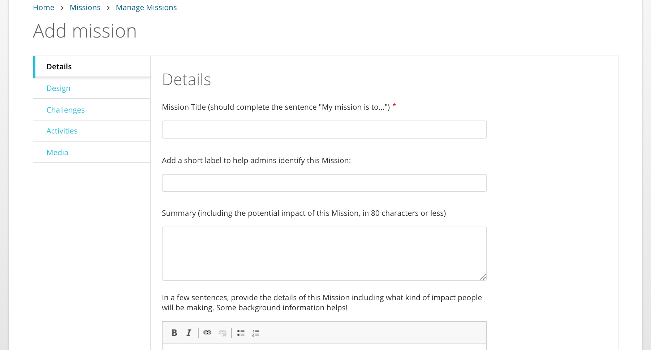
Task: Click the remove link icon
Action: 223,333
